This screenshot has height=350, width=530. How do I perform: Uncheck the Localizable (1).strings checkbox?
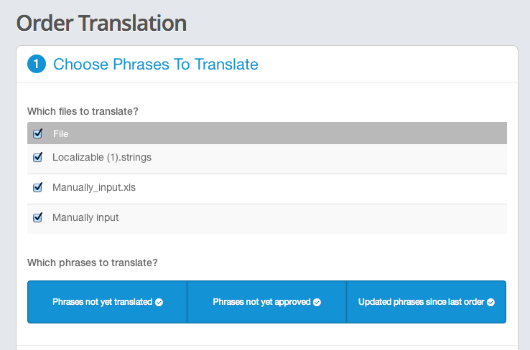[37, 157]
